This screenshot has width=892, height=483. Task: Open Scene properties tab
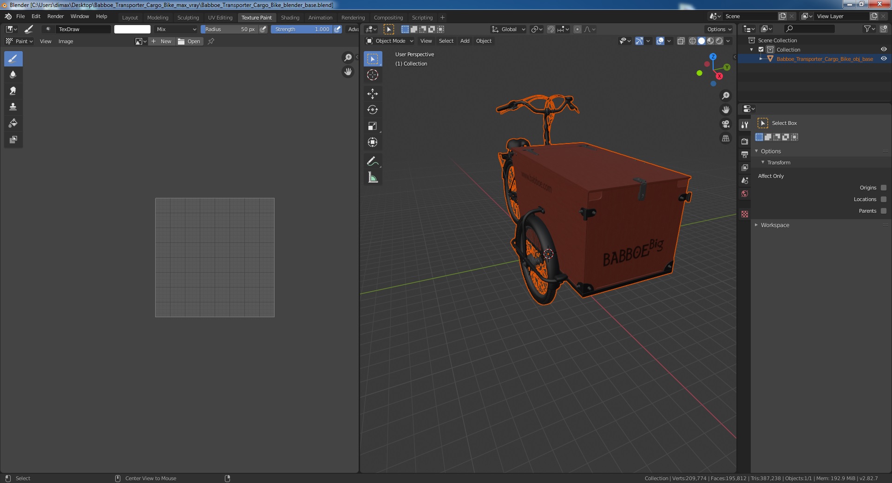pos(745,181)
